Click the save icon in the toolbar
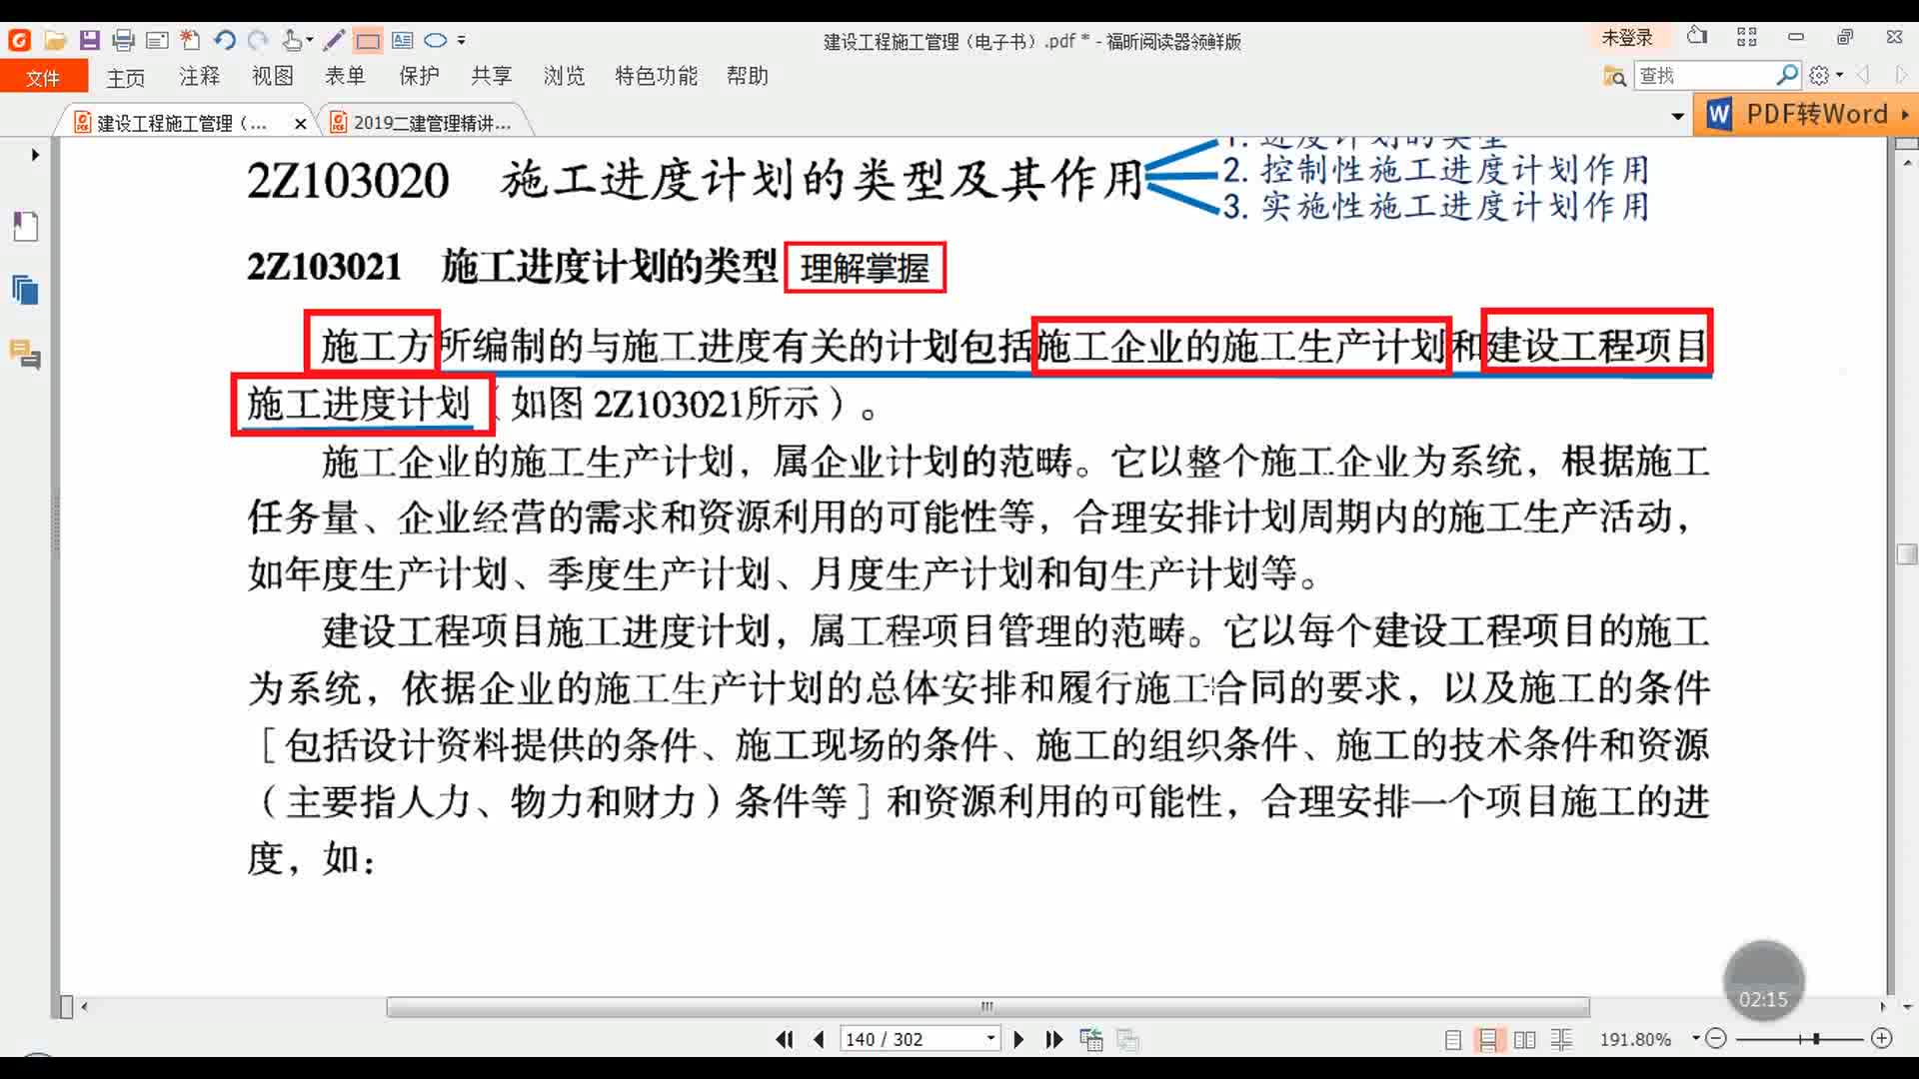1919x1079 pixels. tap(89, 40)
